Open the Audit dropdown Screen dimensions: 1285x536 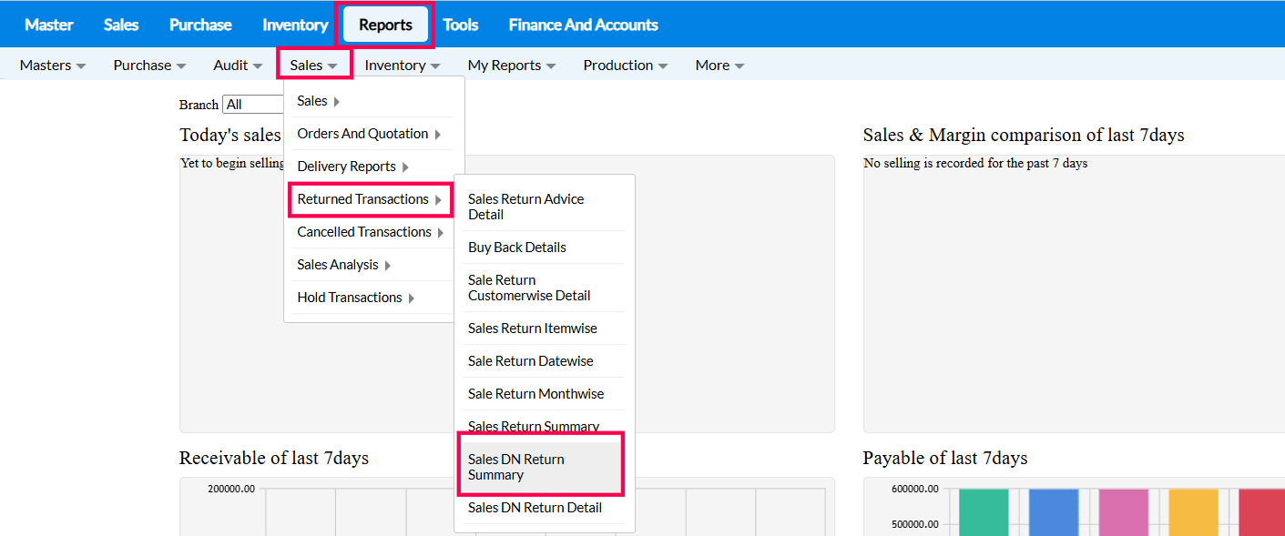pos(238,66)
